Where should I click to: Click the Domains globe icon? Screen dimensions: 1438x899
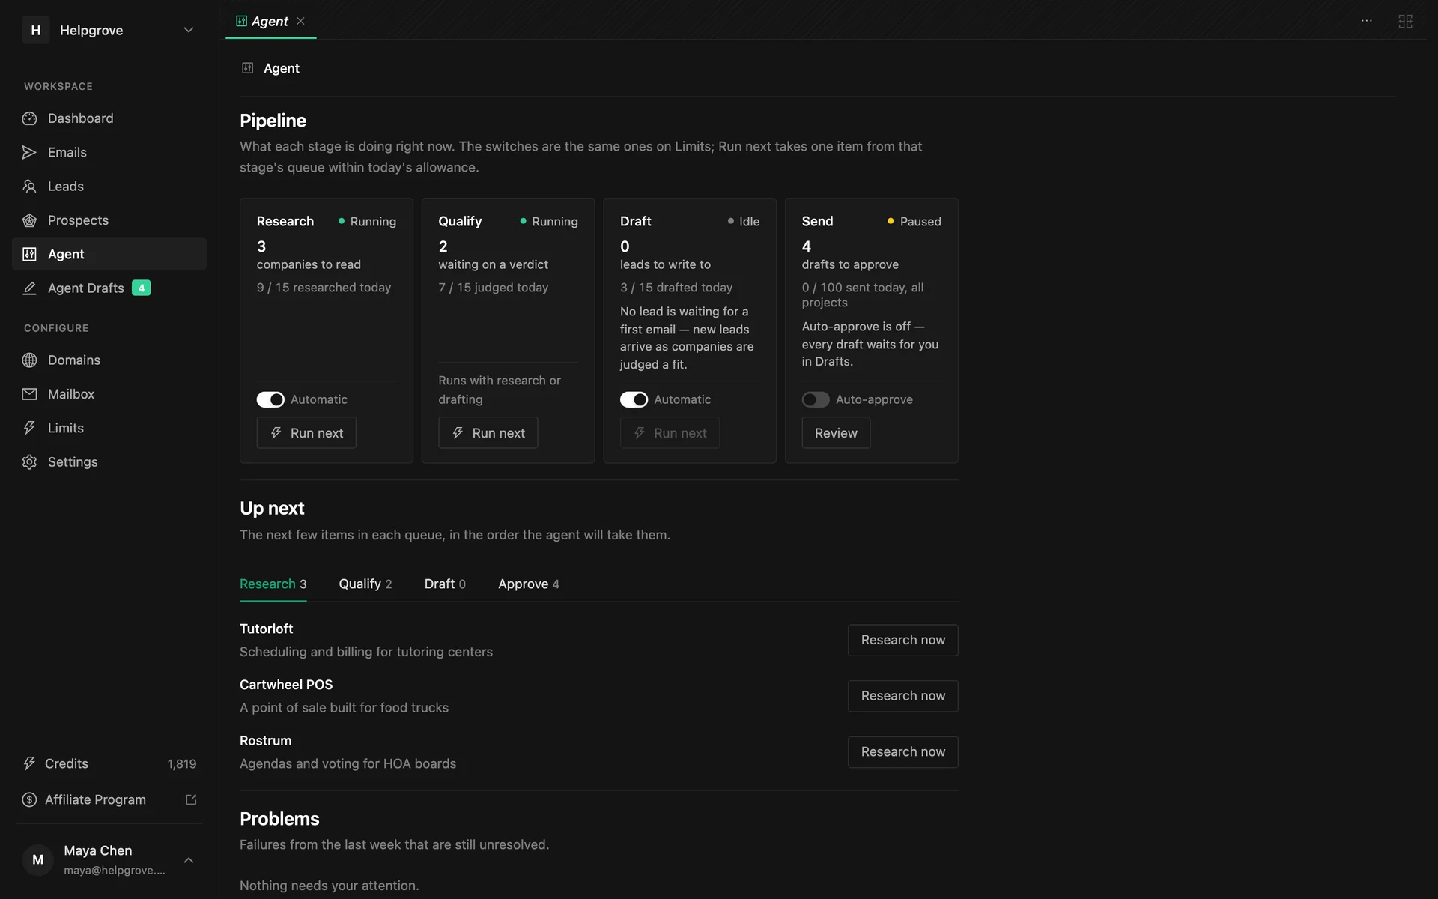coord(29,360)
